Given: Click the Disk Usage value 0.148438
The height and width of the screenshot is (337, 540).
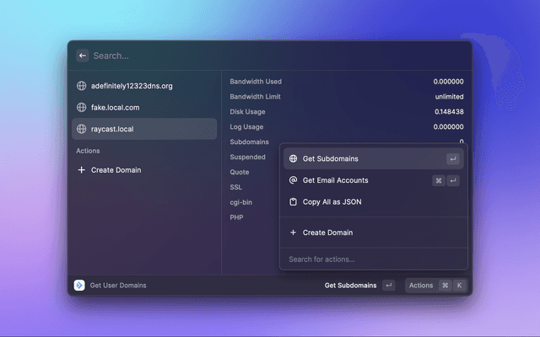Looking at the screenshot, I should (449, 112).
